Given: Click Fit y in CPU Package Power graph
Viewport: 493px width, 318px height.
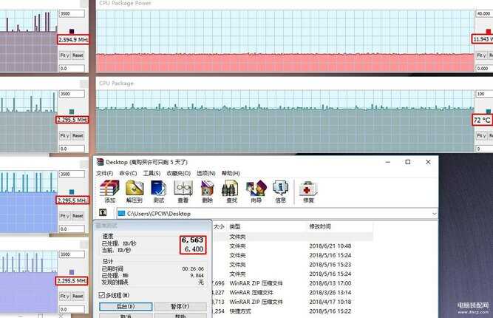Looking at the screenshot, I should click(481, 55).
